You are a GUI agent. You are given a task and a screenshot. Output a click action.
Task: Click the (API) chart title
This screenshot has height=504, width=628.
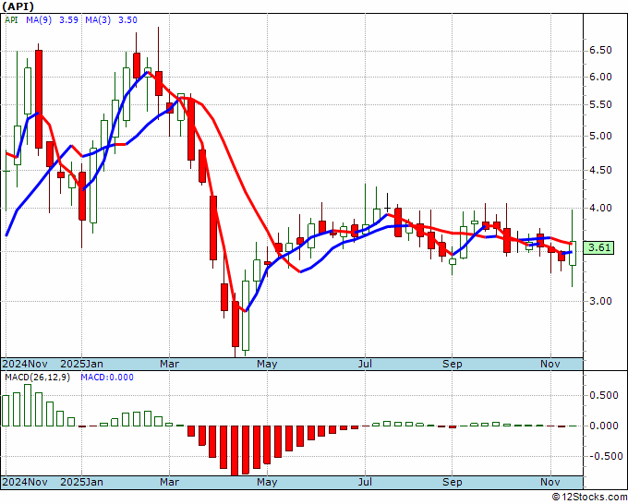coord(18,6)
